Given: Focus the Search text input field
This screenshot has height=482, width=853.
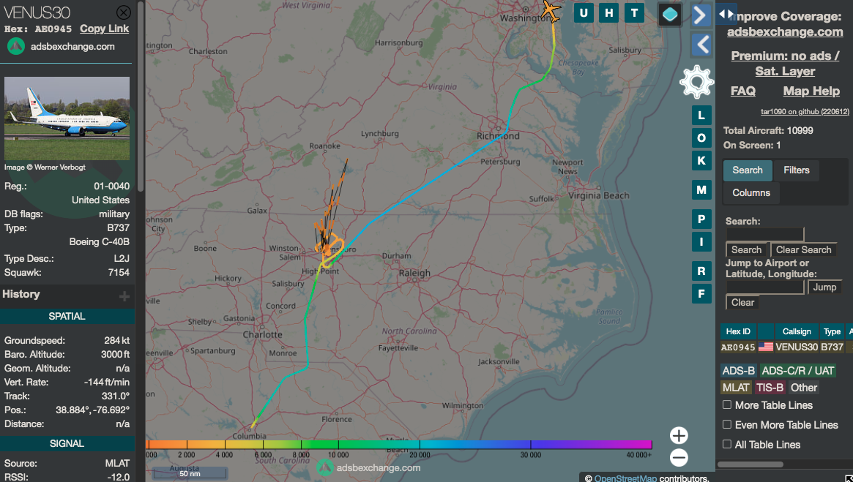Looking at the screenshot, I should [x=765, y=235].
